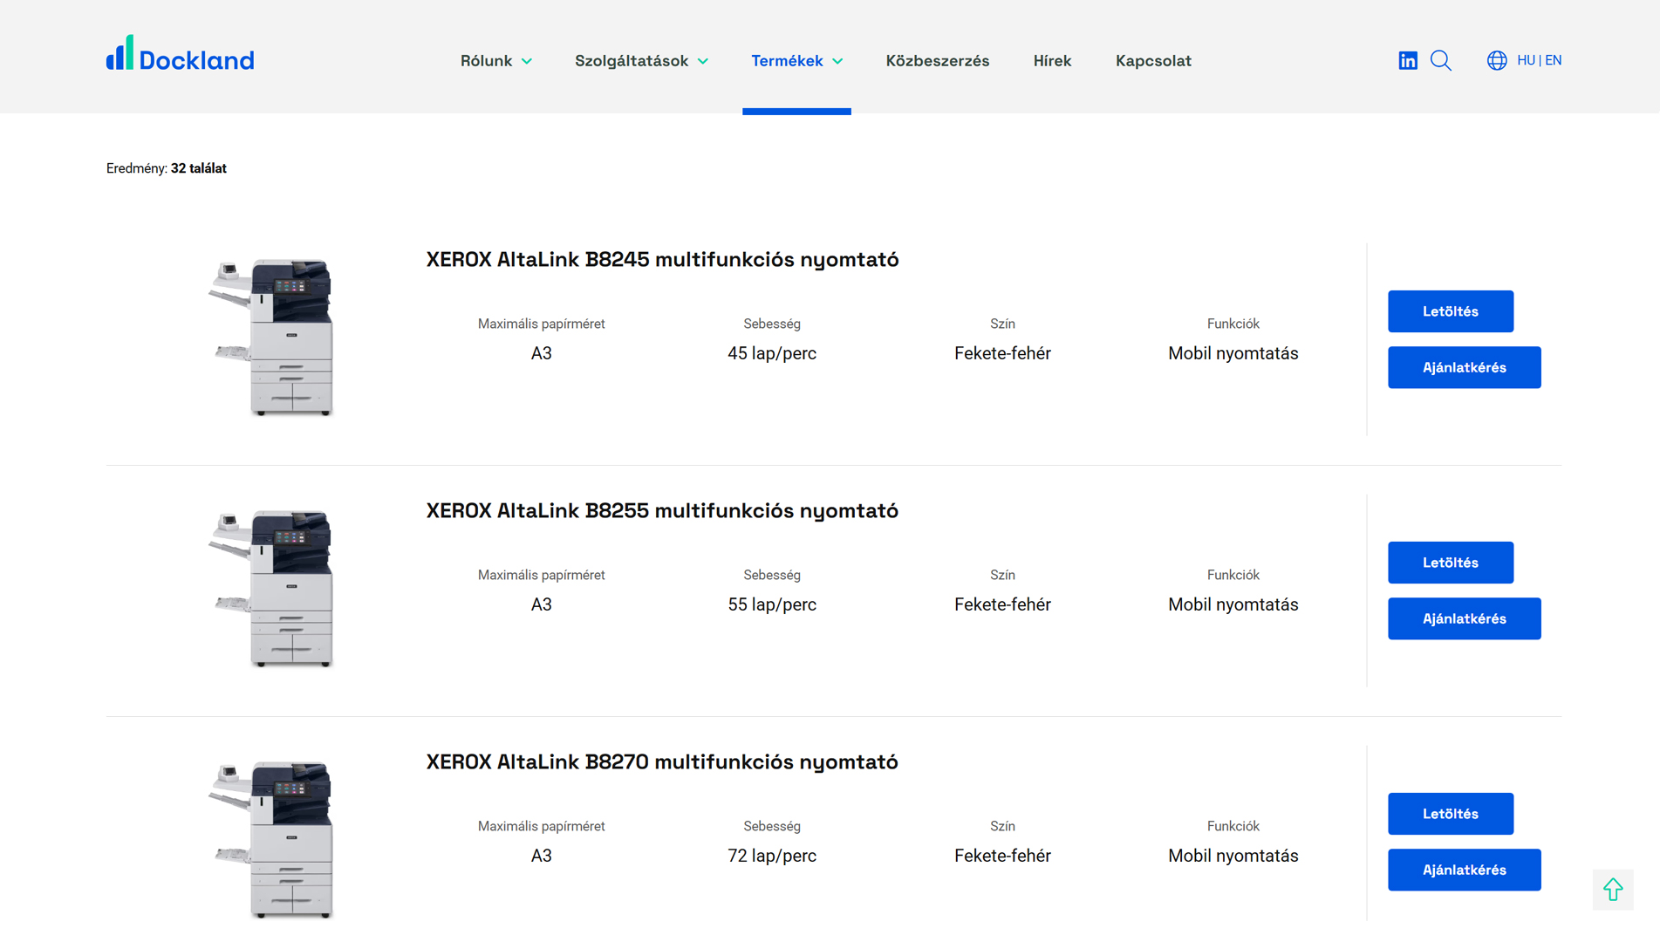
Task: Click Letöltés for AltaLink B8245
Action: (1451, 311)
